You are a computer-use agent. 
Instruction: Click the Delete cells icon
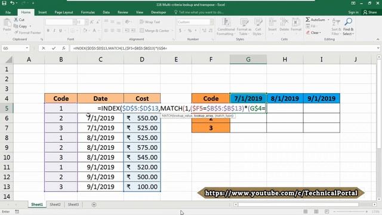(x=284, y=23)
